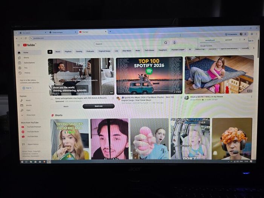
Task: Close the Google Translate popup
Action: tap(244, 40)
